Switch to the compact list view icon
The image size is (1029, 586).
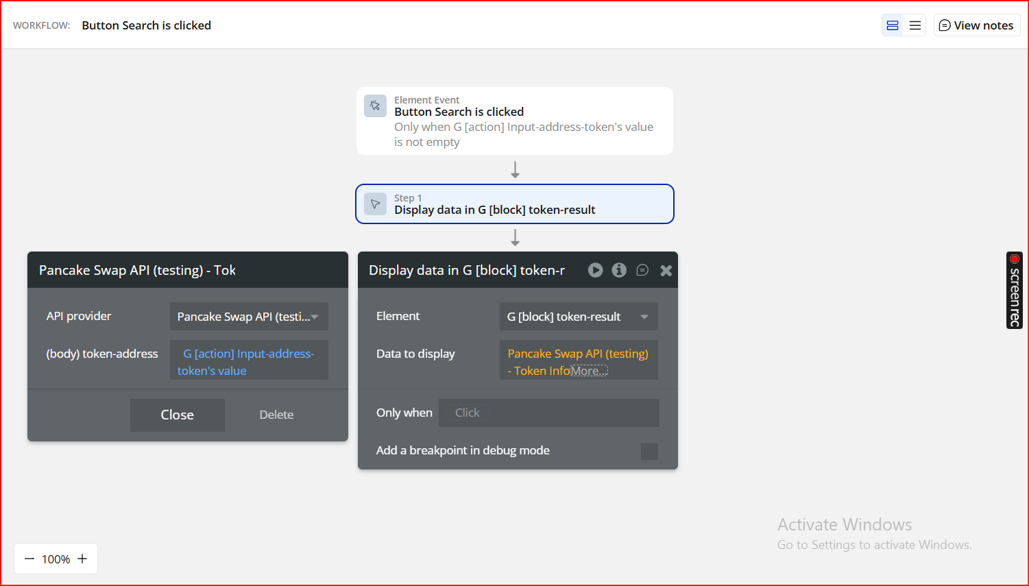pyautogui.click(x=915, y=25)
